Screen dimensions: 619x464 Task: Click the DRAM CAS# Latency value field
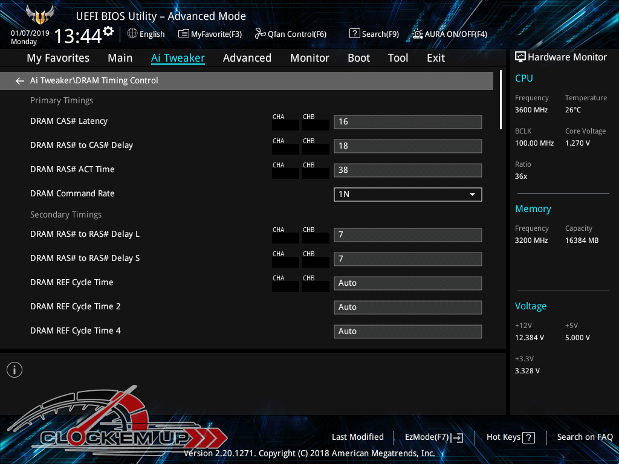tap(407, 122)
